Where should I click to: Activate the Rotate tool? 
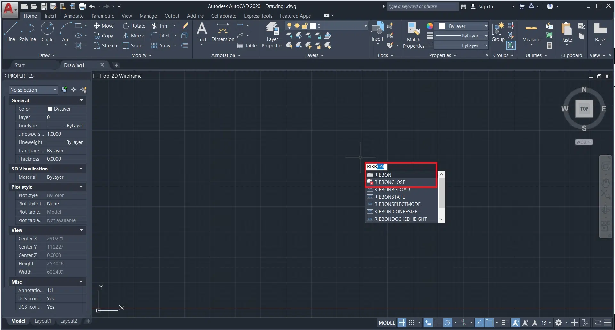134,26
